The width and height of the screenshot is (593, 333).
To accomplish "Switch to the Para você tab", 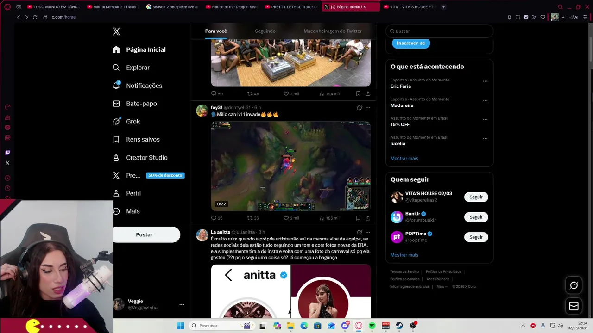I will (216, 31).
